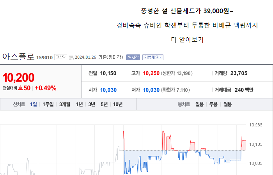Click the final red segment at chart's right end

(243, 143)
